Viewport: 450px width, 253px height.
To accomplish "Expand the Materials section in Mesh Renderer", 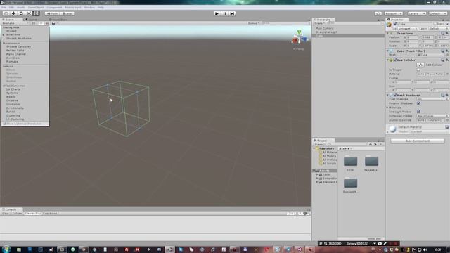I will (387, 108).
